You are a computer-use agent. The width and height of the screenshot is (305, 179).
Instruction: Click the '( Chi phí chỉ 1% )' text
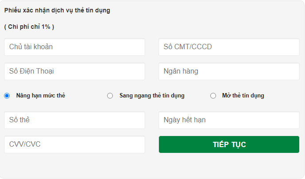tap(29, 27)
